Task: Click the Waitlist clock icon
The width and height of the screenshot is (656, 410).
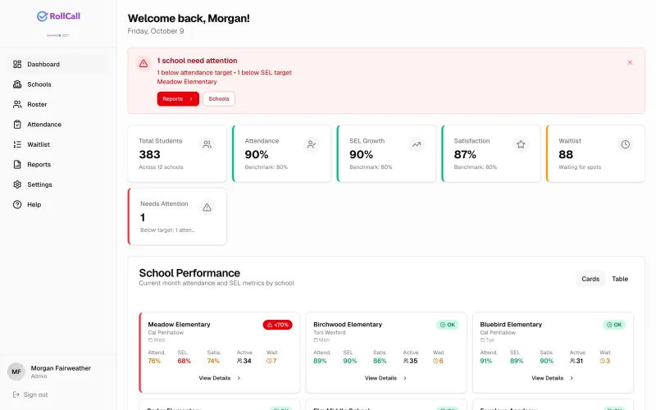Action: click(x=626, y=144)
